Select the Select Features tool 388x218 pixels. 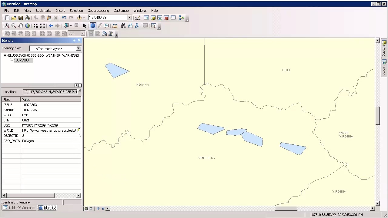66,26
